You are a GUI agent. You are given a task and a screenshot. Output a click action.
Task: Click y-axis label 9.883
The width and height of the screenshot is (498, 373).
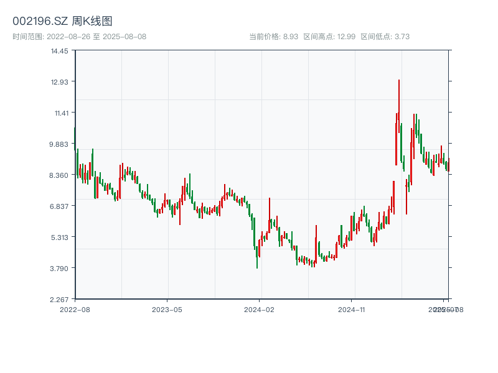[59, 144]
